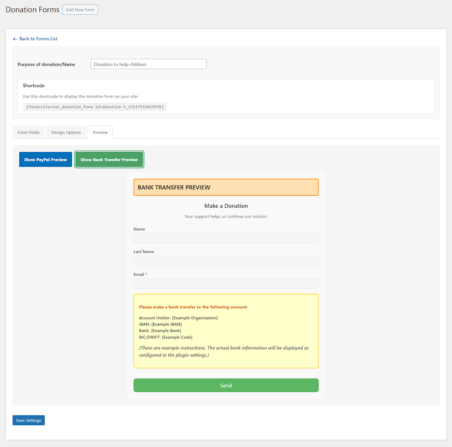Click the BANK TRANSFER PREVIEW banner
The height and width of the screenshot is (447, 452).
[226, 187]
